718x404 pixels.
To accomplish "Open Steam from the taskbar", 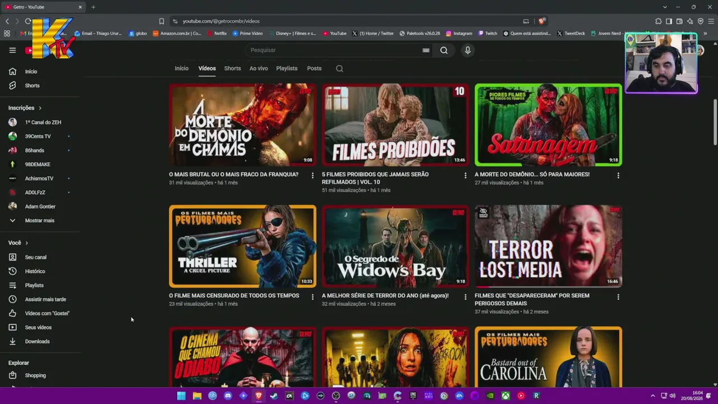I will tap(274, 396).
